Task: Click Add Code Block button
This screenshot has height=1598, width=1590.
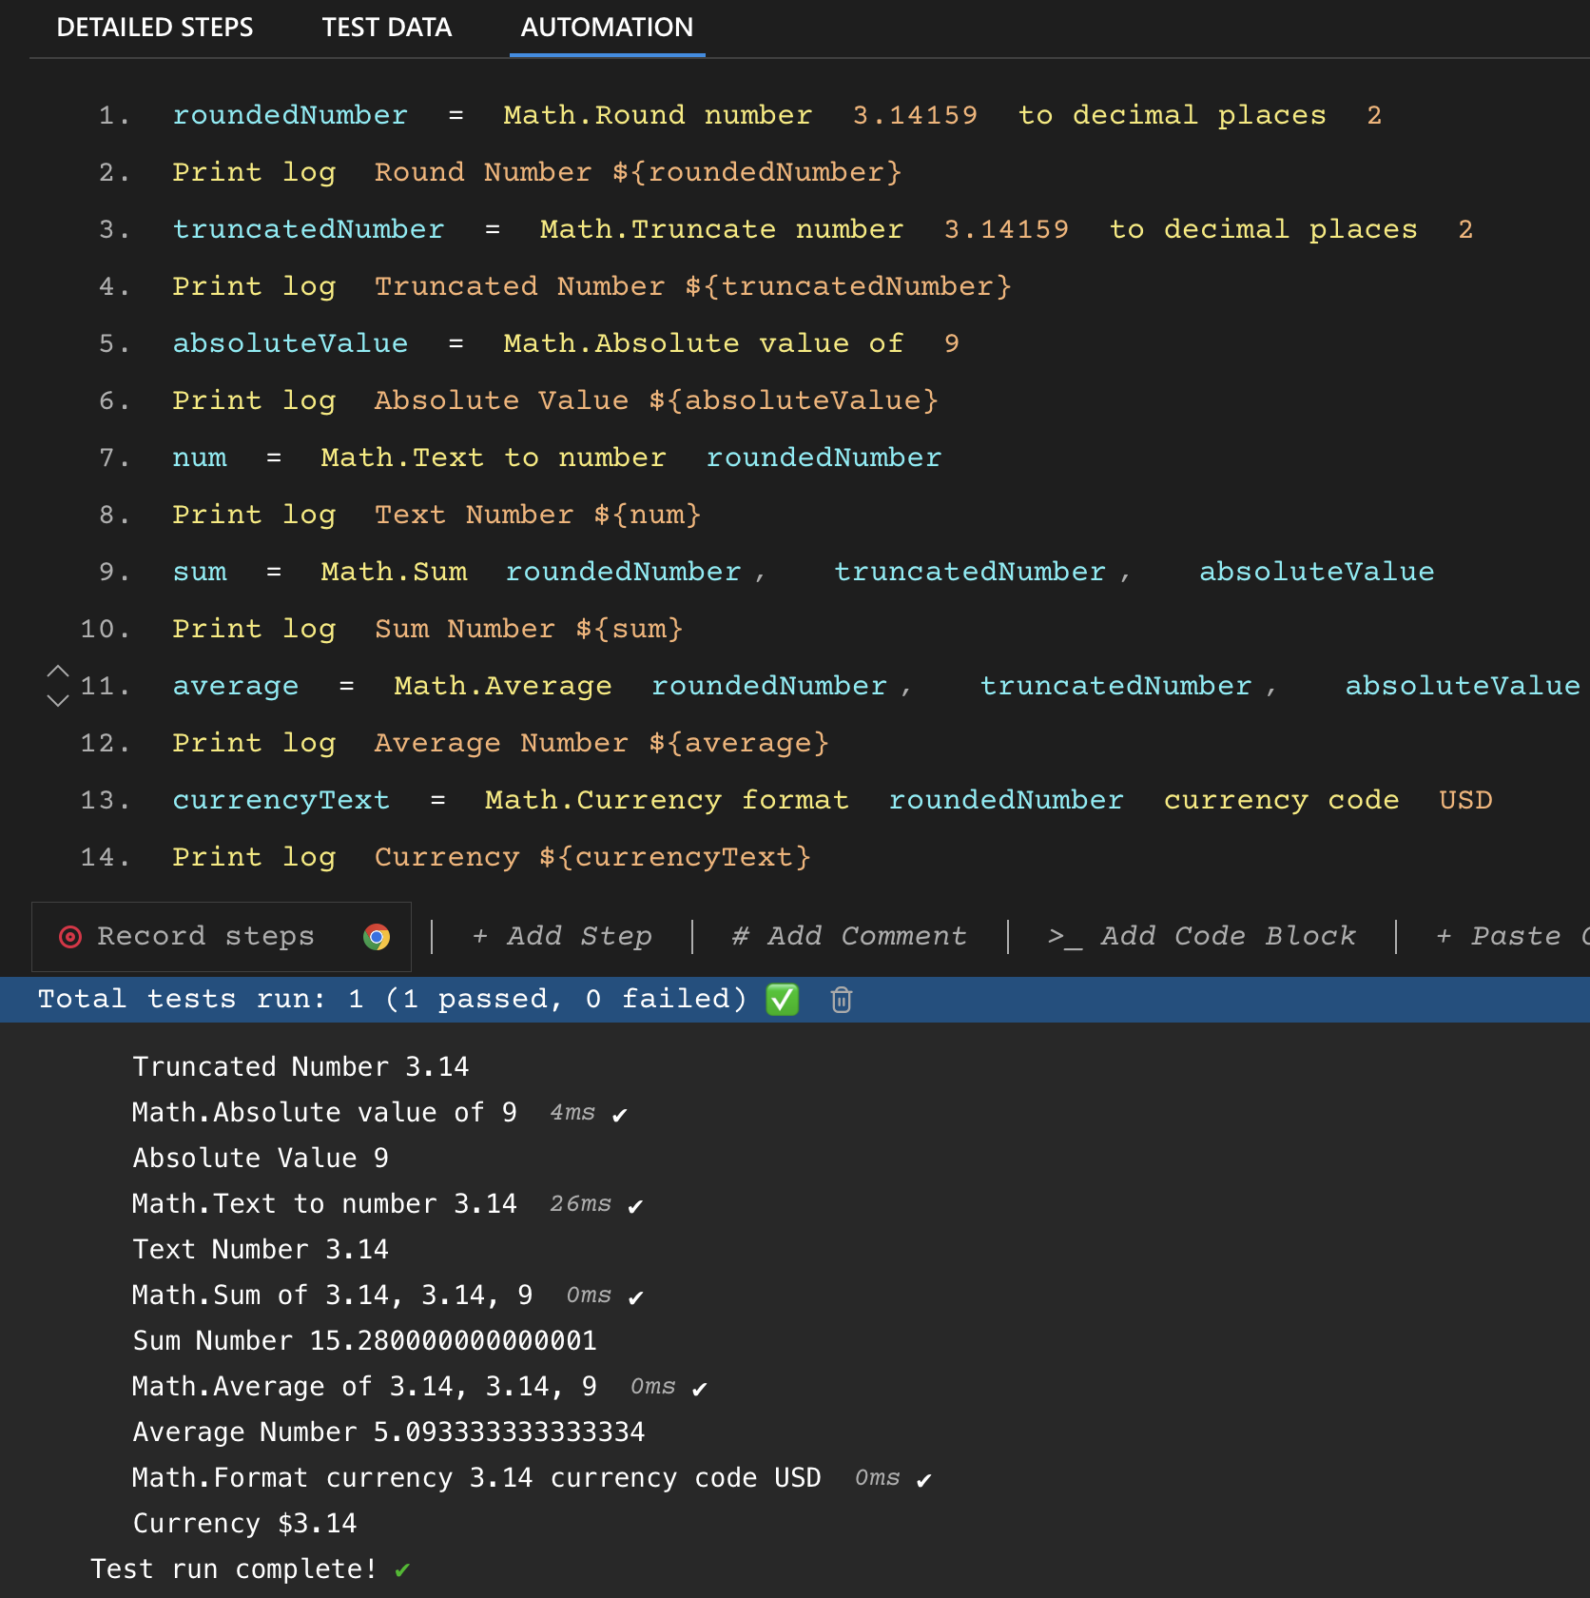Action: coord(1202,937)
